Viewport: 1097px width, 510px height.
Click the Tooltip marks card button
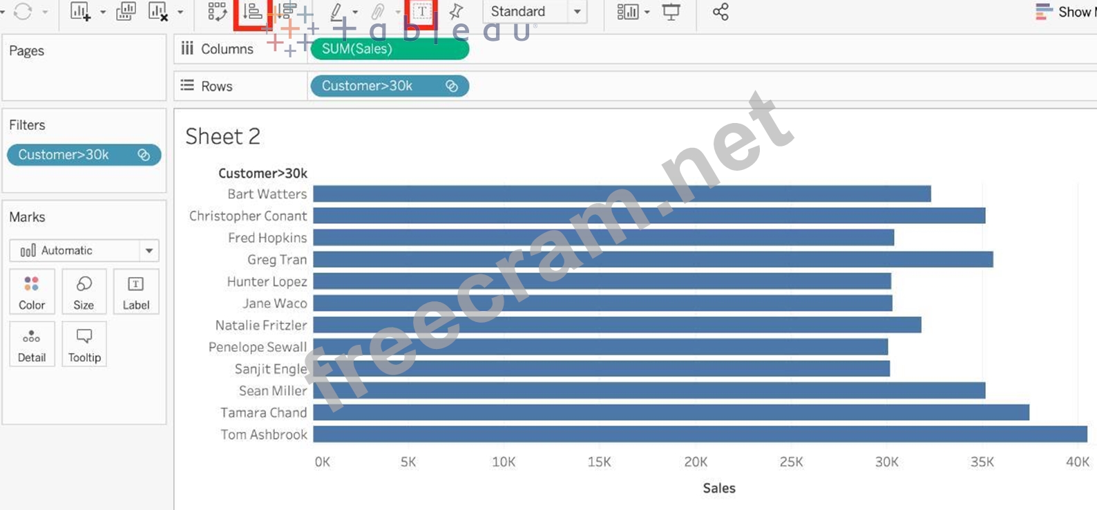(x=84, y=344)
